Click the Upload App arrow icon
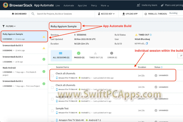Screen dimensions: 183x122 [124, 14]
